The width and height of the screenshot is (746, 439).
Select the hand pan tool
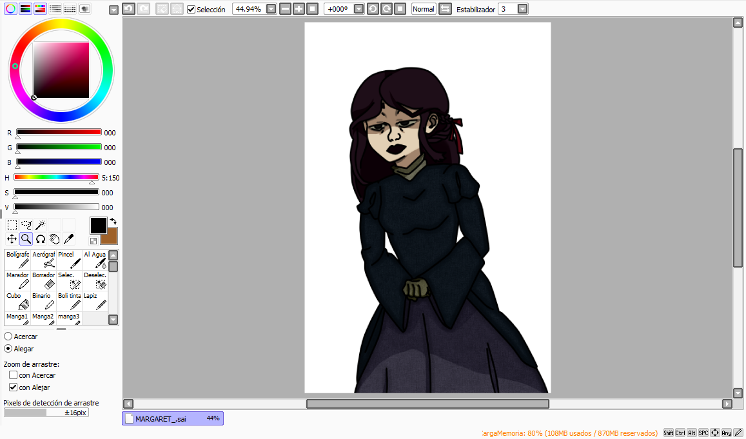coord(55,239)
